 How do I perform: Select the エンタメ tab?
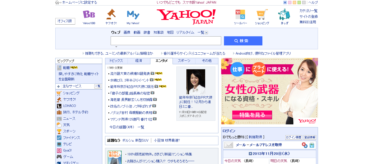(x=161, y=61)
